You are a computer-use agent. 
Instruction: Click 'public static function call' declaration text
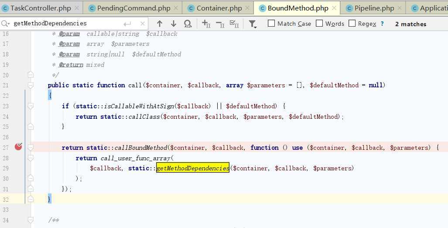click(95, 85)
